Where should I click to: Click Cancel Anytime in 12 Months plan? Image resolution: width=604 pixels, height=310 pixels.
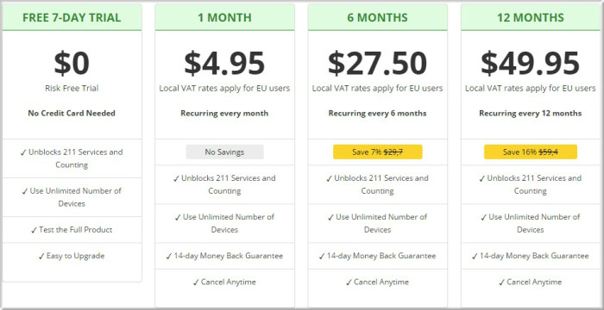point(531,282)
